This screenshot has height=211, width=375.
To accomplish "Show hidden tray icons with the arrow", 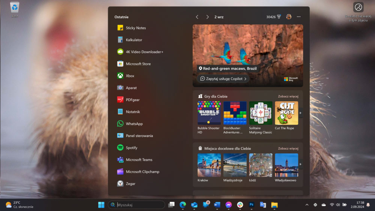I will pos(307,205).
